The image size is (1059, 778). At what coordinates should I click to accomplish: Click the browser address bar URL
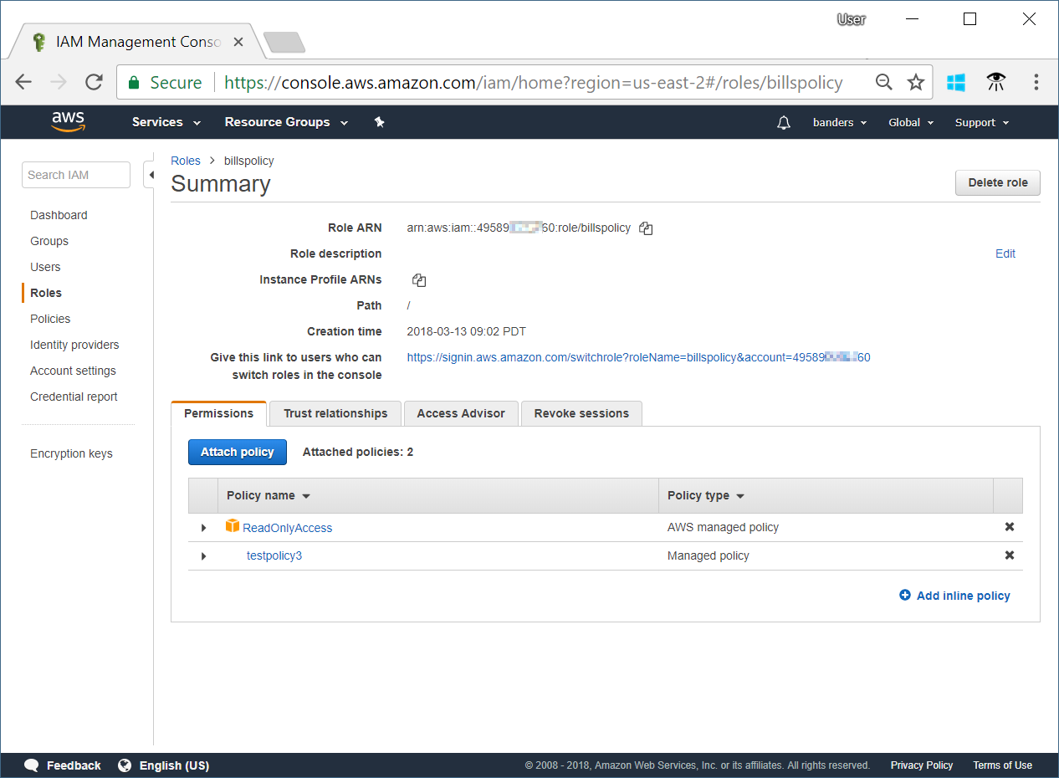pyautogui.click(x=534, y=82)
